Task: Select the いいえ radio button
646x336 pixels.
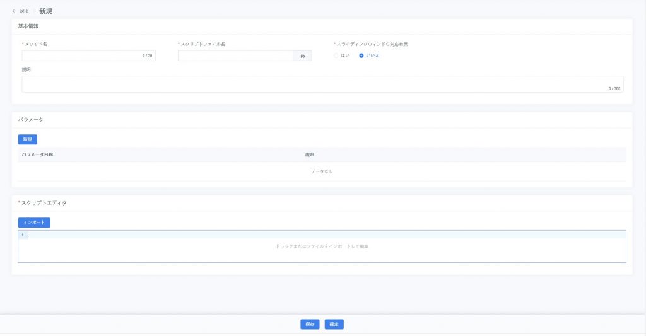Action: pyautogui.click(x=361, y=55)
